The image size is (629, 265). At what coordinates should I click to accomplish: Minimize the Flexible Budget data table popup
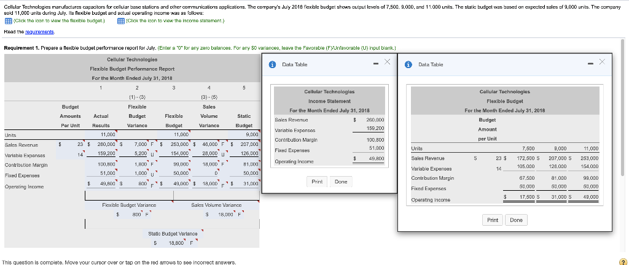pyautogui.click(x=591, y=63)
